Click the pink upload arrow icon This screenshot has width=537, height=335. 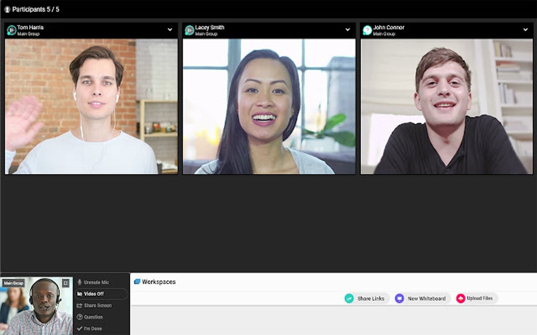click(460, 298)
